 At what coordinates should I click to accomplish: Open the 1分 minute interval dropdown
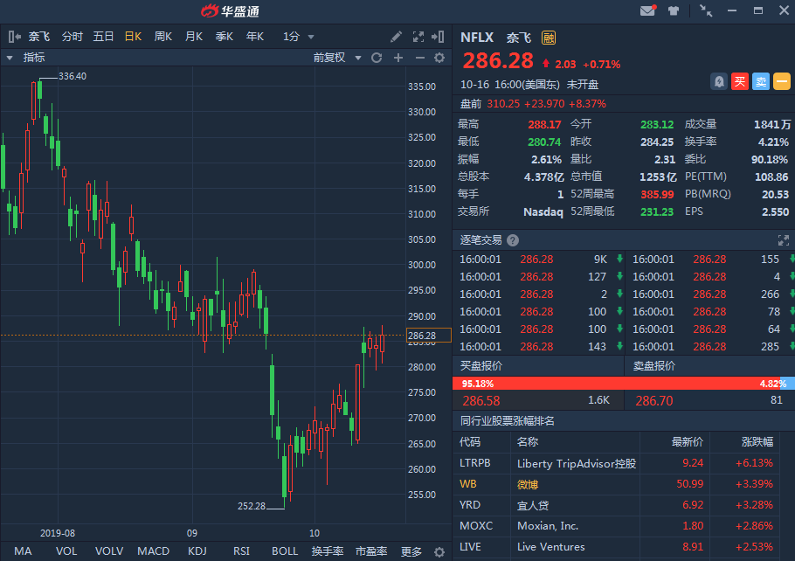pyautogui.click(x=298, y=37)
